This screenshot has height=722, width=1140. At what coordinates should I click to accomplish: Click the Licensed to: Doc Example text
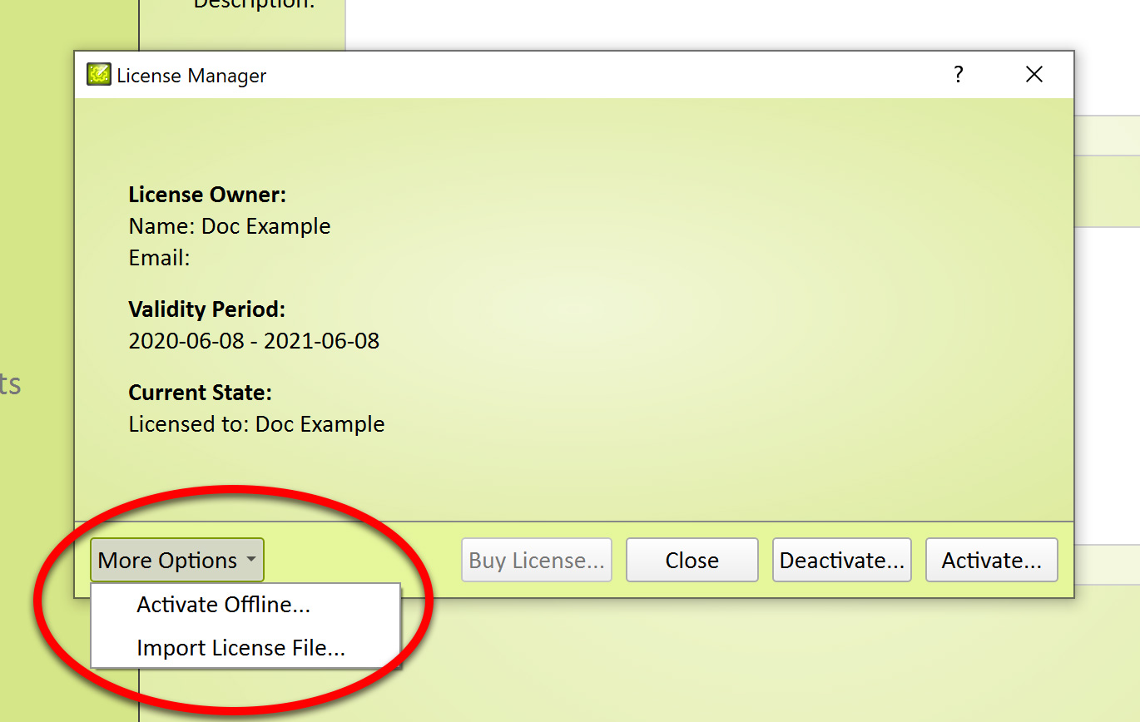pos(256,424)
